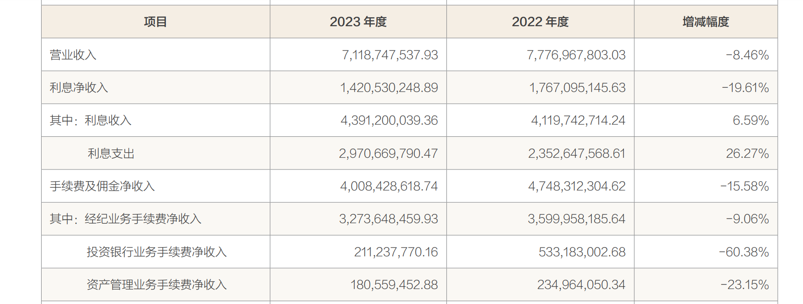The height and width of the screenshot is (304, 803).
Task: Select the 2023 年度 column header
Action: pos(358,22)
